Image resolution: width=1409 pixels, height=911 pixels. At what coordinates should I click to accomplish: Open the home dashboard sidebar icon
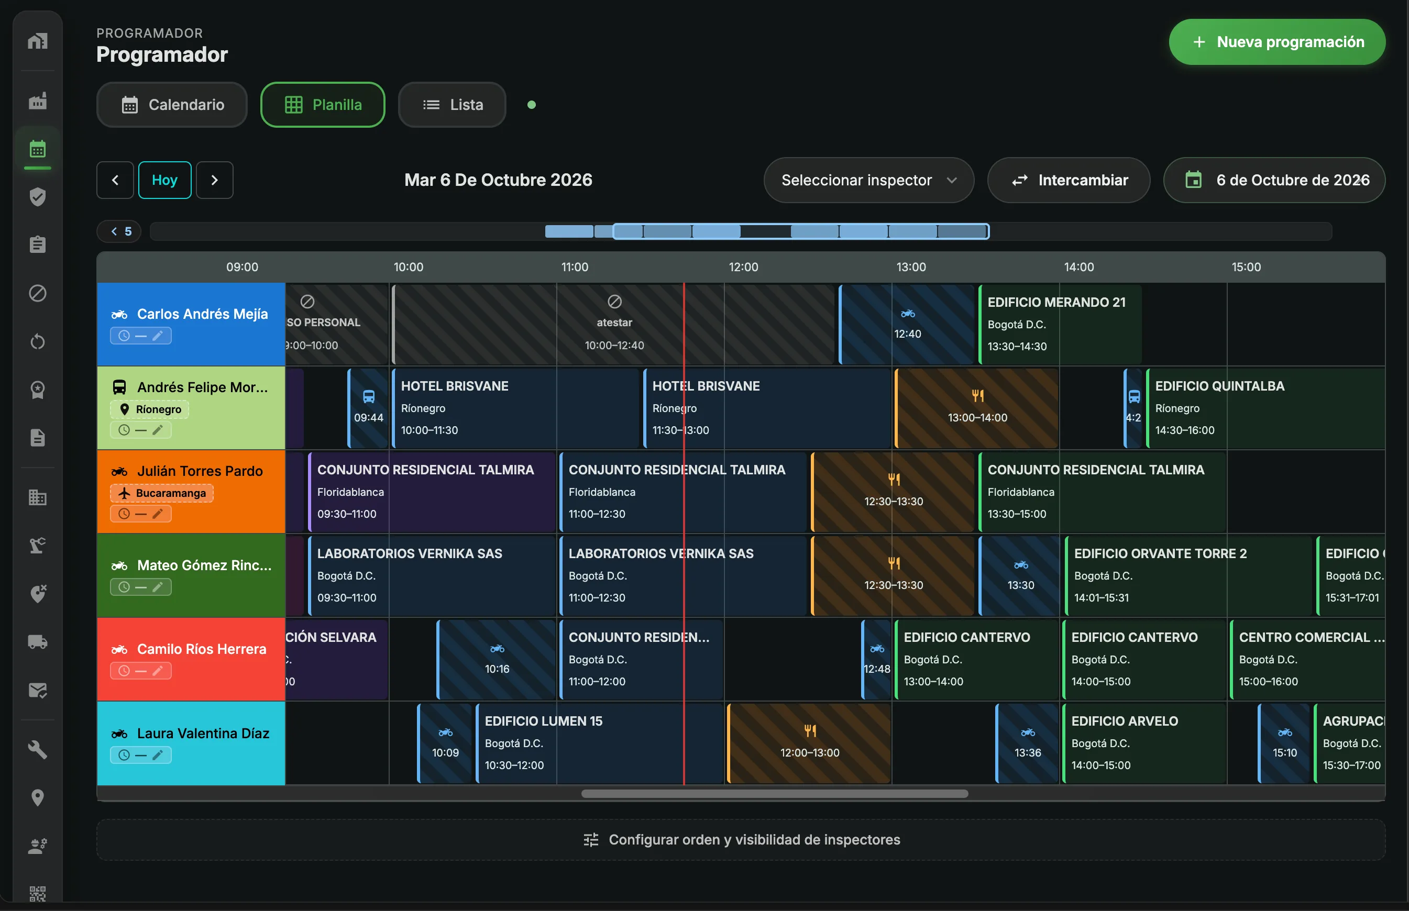37,41
